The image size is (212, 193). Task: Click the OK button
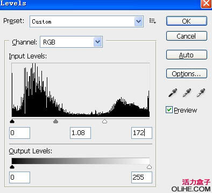187,21
